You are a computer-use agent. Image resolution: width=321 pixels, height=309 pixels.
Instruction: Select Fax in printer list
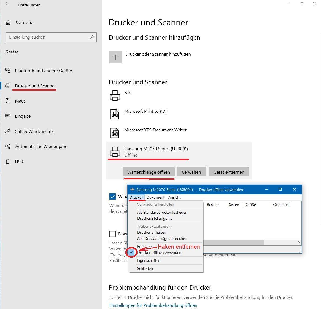[x=127, y=93]
